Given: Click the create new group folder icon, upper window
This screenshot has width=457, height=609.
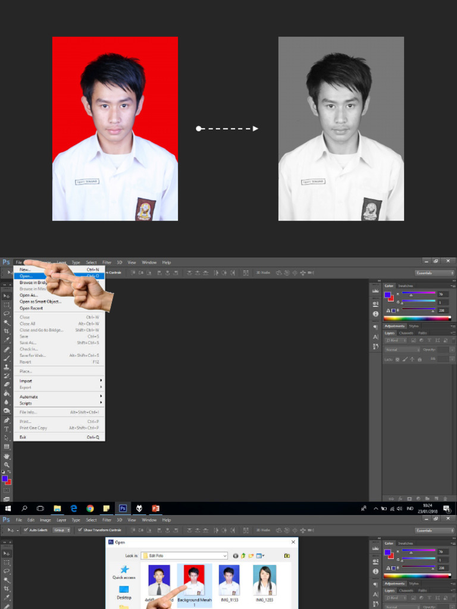Looking at the screenshot, I should click(x=427, y=498).
